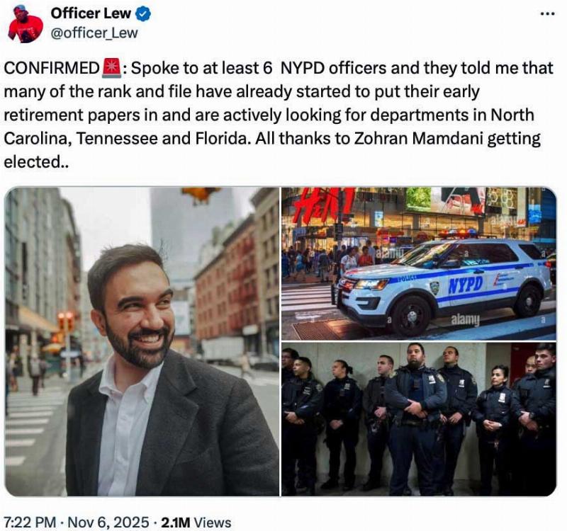The image size is (567, 531).
Task: Open the Officer Lew display name link
Action: tap(91, 13)
